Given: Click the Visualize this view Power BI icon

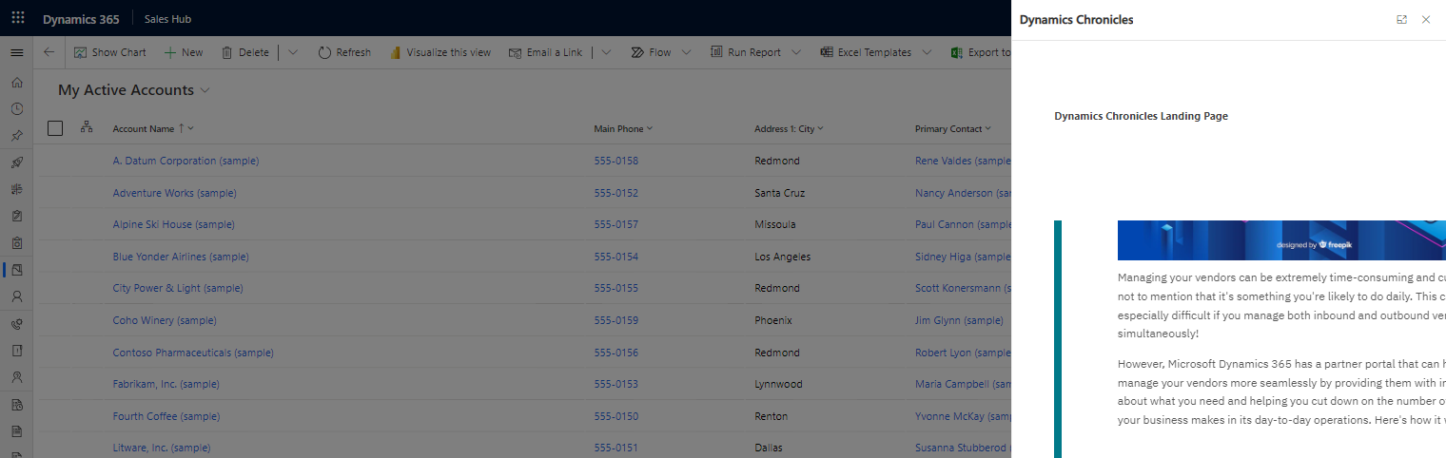Looking at the screenshot, I should click(x=395, y=52).
